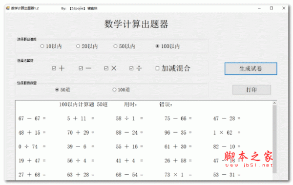Close the 数学计算出题器 window

tap(284, 8)
